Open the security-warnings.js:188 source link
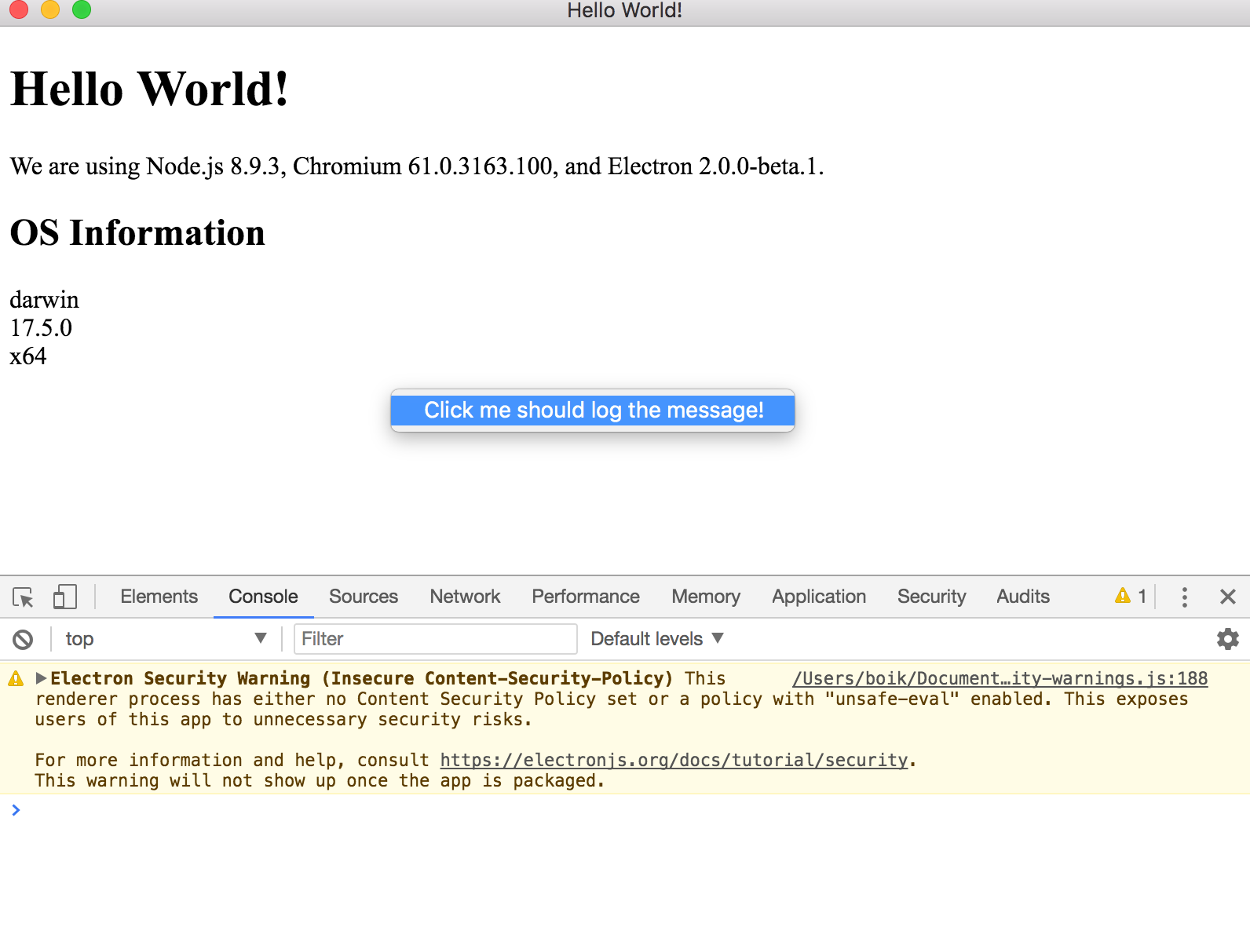The height and width of the screenshot is (931, 1250). 1000,678
